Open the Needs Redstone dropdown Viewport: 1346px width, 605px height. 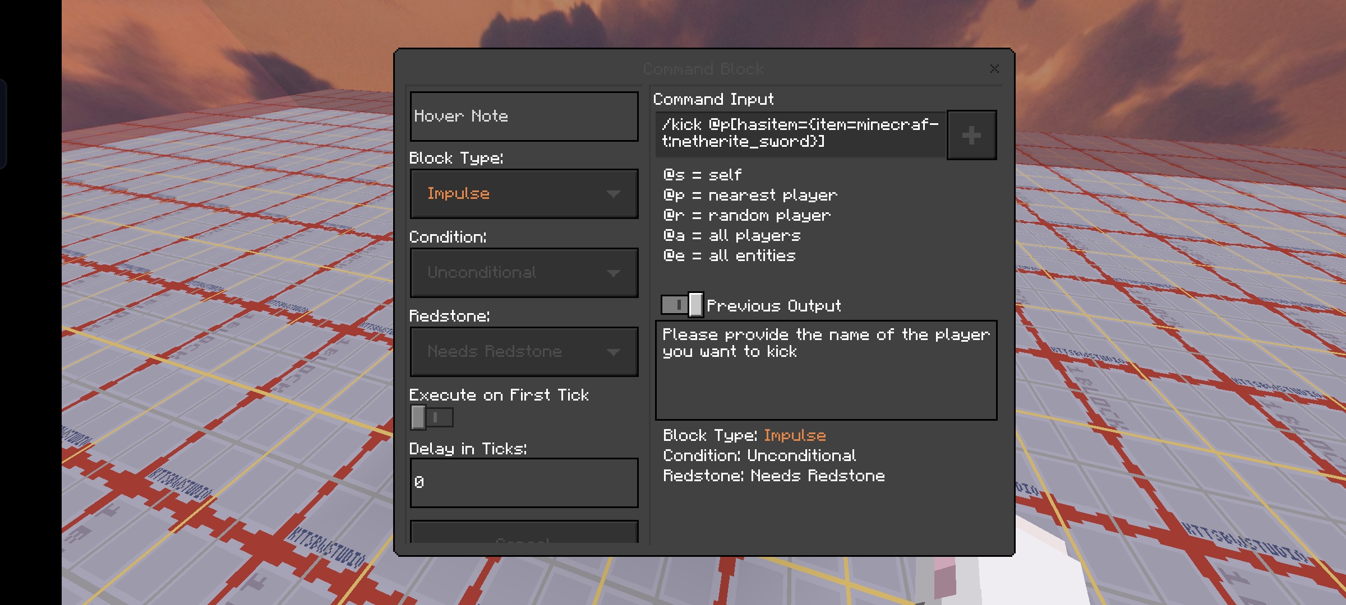(x=524, y=352)
